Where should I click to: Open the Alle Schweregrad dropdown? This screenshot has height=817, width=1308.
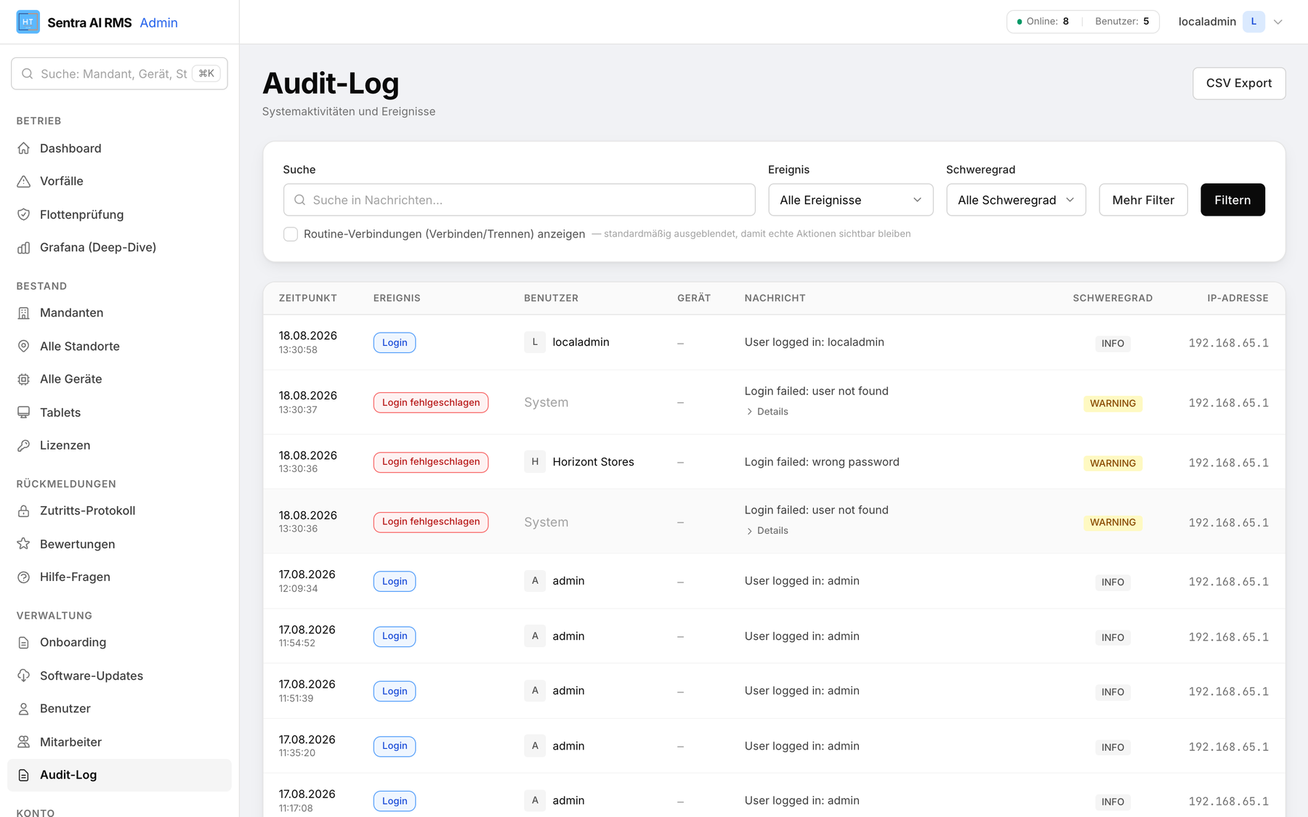tap(1016, 200)
